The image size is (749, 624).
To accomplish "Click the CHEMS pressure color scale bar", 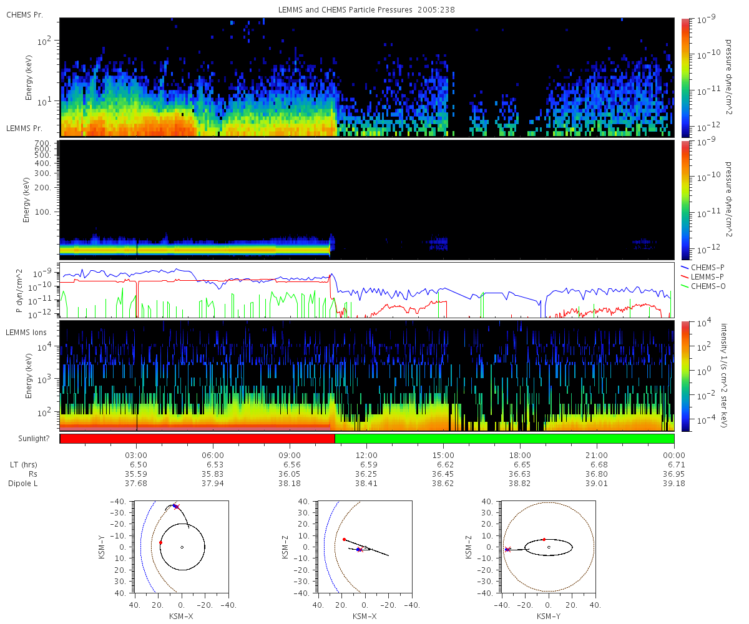I will coord(685,77).
